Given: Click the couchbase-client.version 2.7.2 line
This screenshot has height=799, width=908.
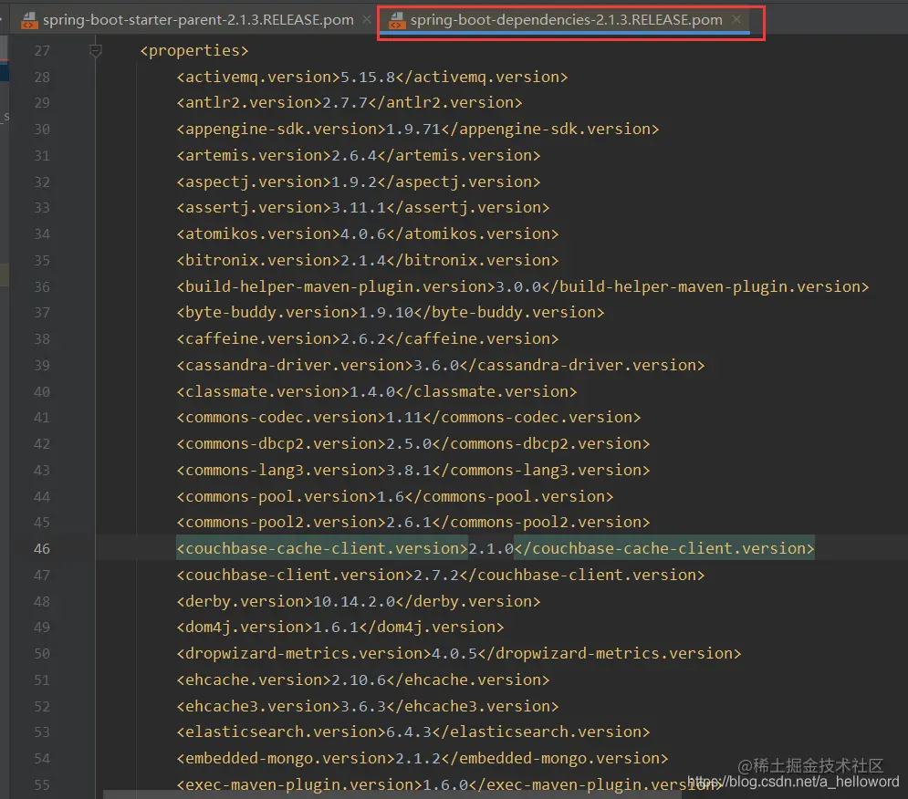Looking at the screenshot, I should [441, 575].
